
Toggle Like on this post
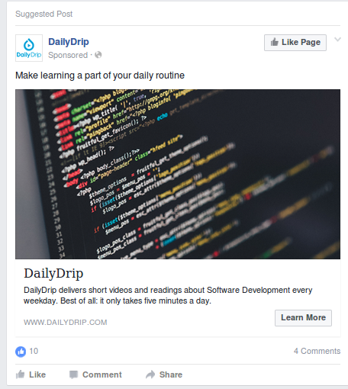(x=31, y=375)
